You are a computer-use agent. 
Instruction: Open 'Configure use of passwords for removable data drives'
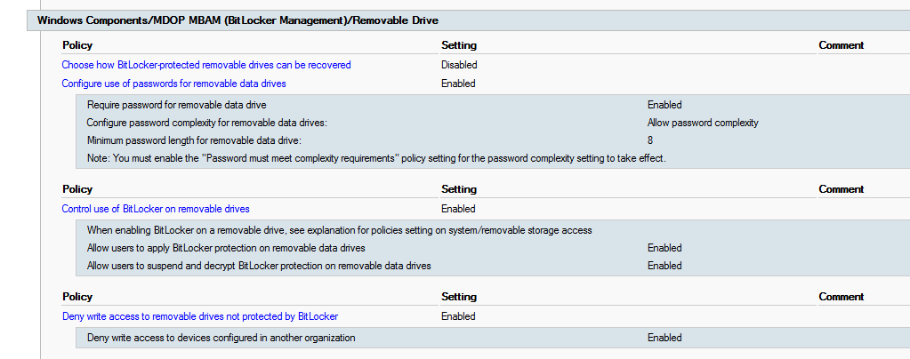173,84
